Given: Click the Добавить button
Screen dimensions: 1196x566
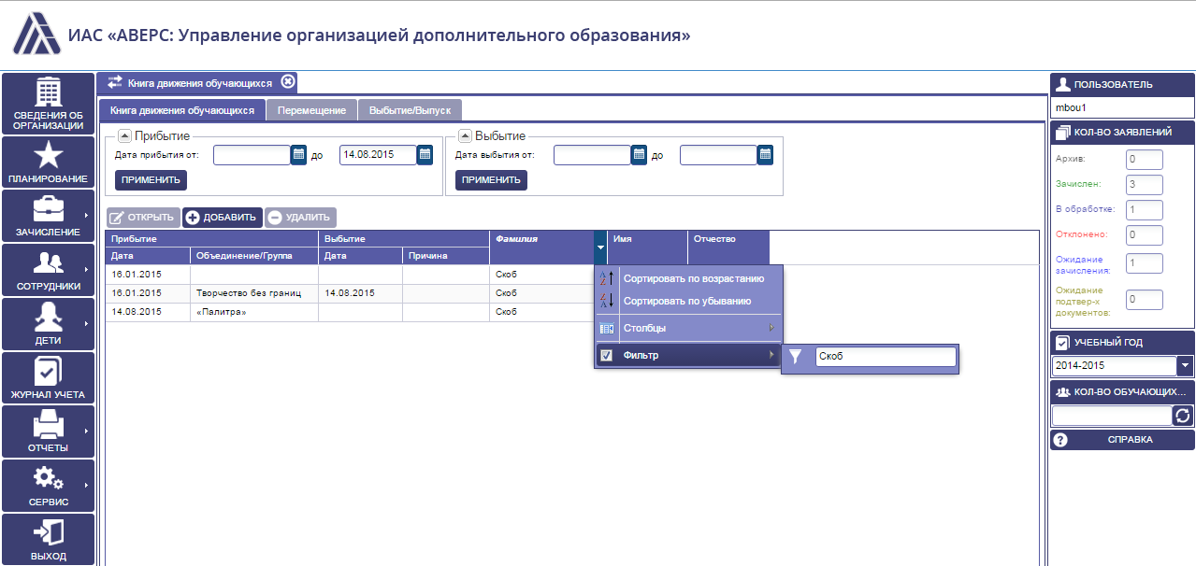Looking at the screenshot, I should (222, 218).
